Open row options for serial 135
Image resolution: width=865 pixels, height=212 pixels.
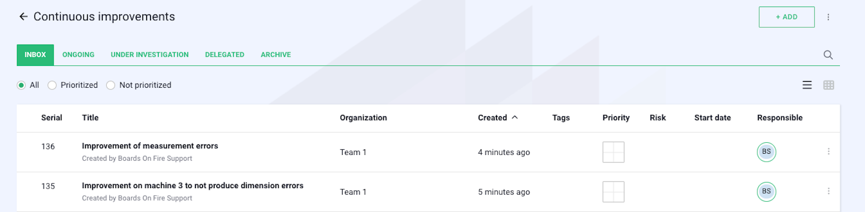pyautogui.click(x=828, y=191)
